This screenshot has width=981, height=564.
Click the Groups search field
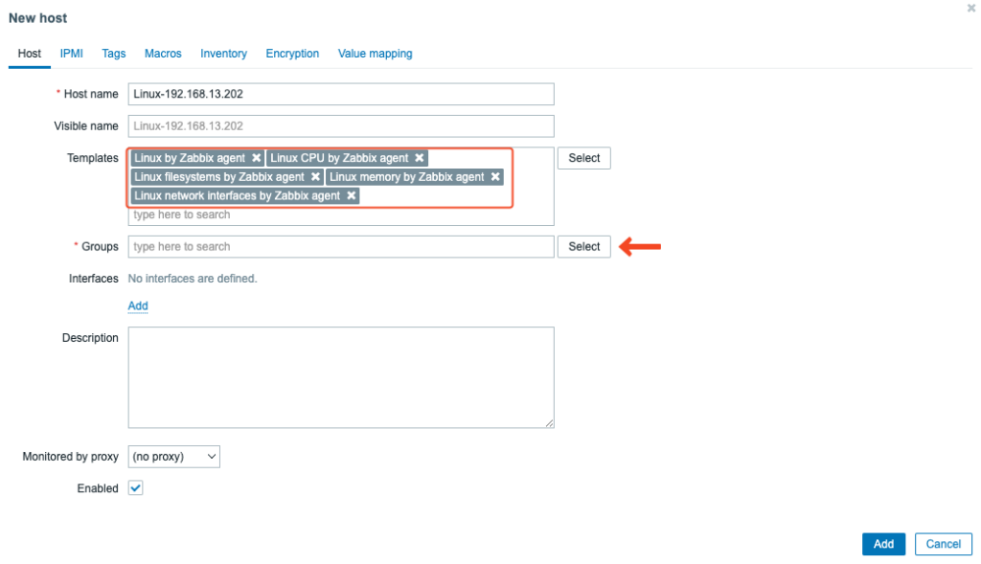click(x=341, y=246)
